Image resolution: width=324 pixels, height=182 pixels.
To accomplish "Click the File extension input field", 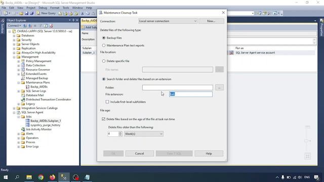I will tap(191, 94).
